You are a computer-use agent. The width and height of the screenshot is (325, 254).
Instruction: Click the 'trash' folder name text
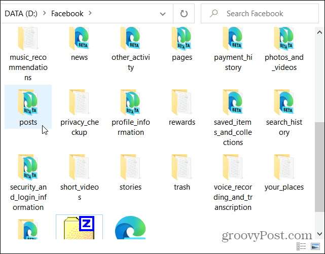click(x=182, y=187)
